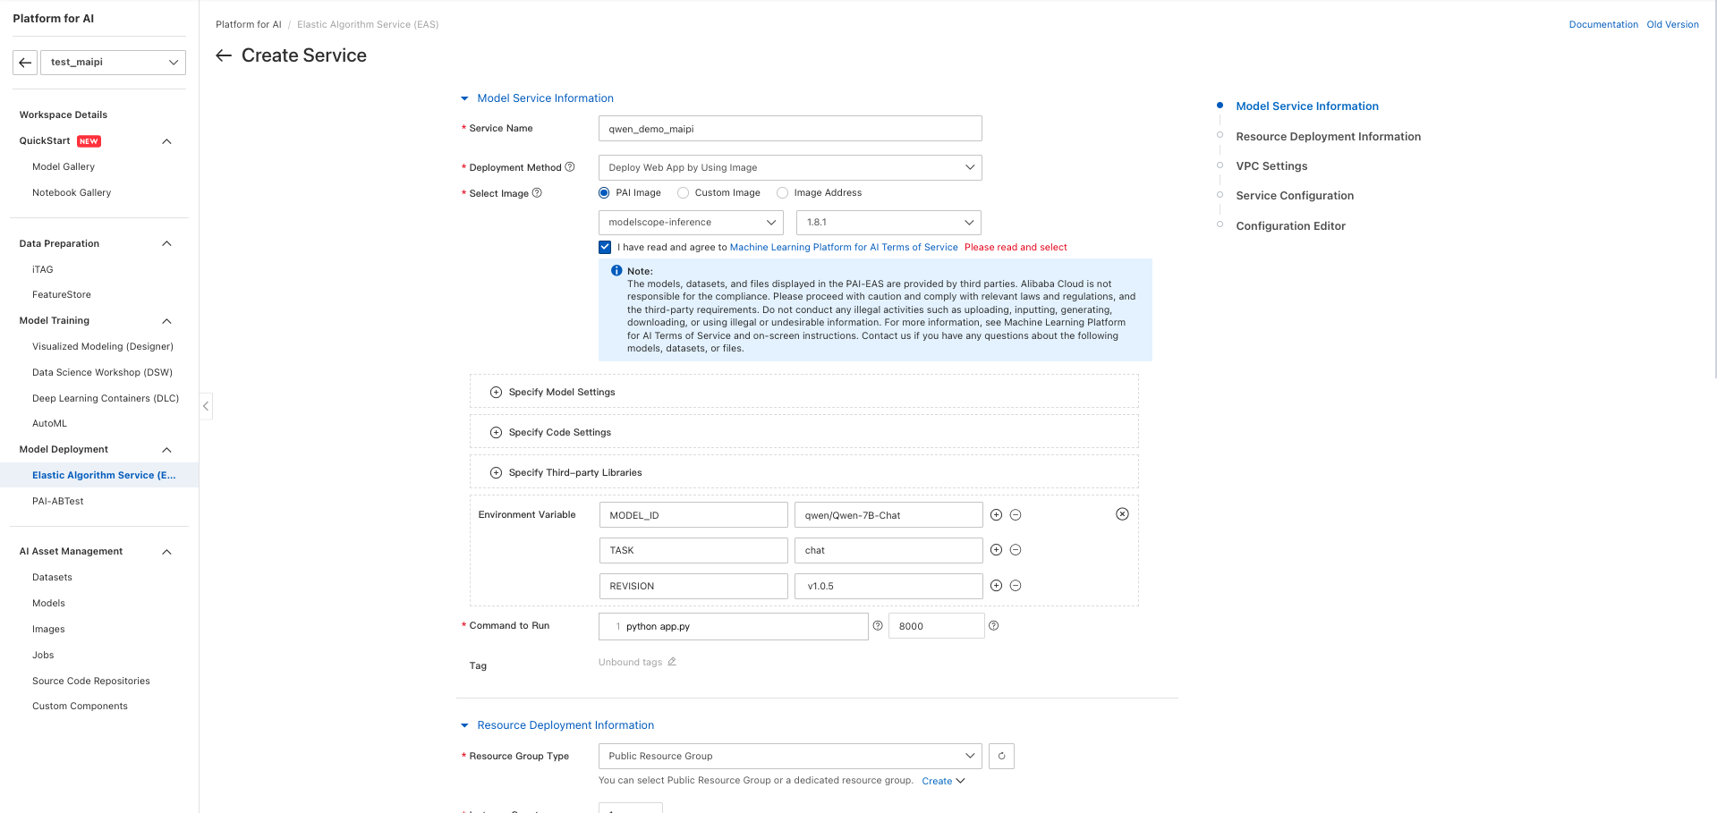Click the info icon in the Note box
This screenshot has height=813, width=1717.
(616, 271)
